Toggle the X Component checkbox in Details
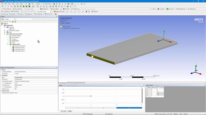The width and height of the screenshot is (206, 115). [3, 83]
